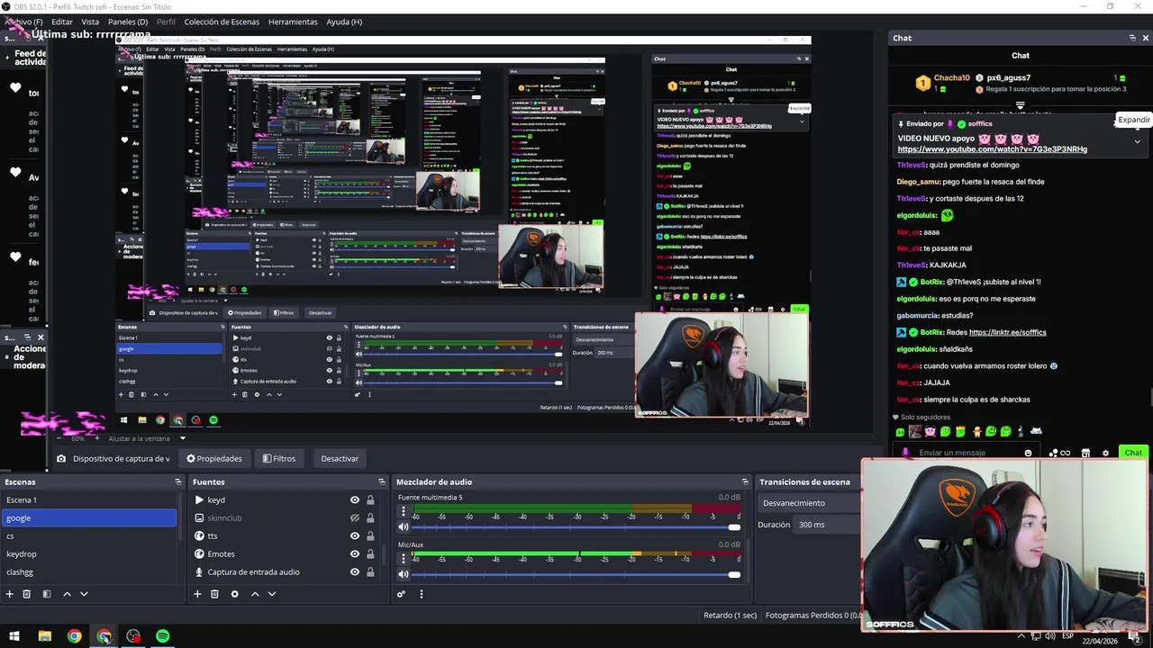Undock the Escenas panel
Image resolution: width=1153 pixels, height=648 pixels.
click(x=177, y=482)
